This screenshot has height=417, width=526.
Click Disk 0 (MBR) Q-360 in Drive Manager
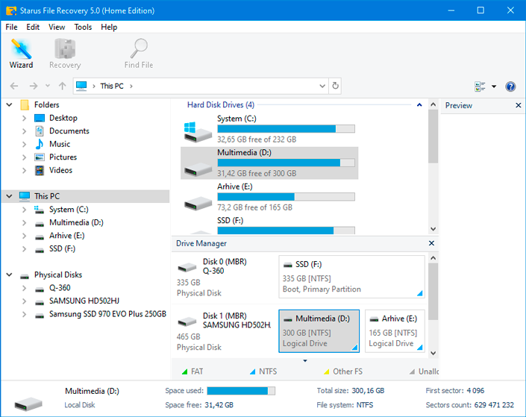coord(224,277)
